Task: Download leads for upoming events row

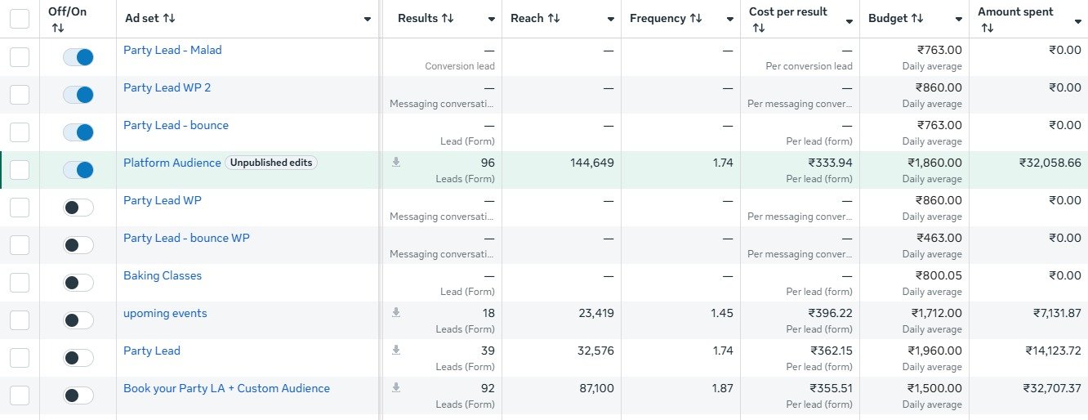Action: point(396,313)
